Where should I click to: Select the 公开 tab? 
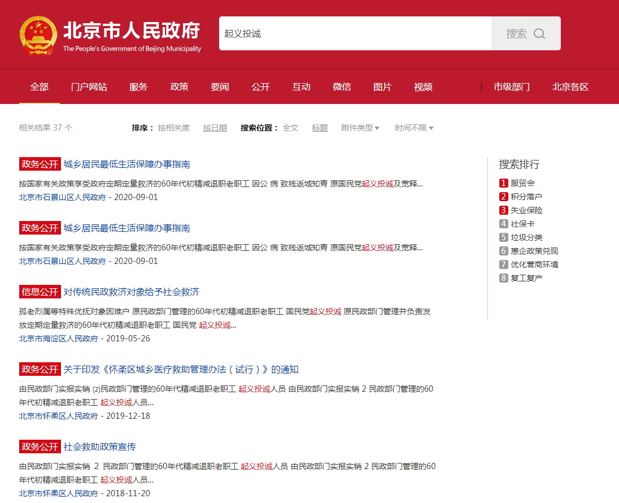pos(260,87)
